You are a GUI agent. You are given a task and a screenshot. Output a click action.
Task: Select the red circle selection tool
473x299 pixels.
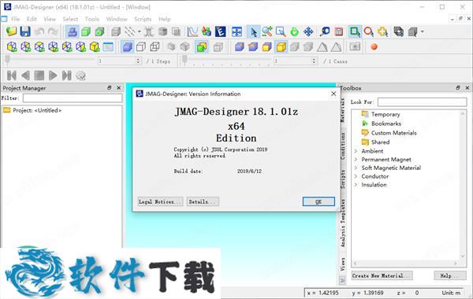click(x=368, y=31)
